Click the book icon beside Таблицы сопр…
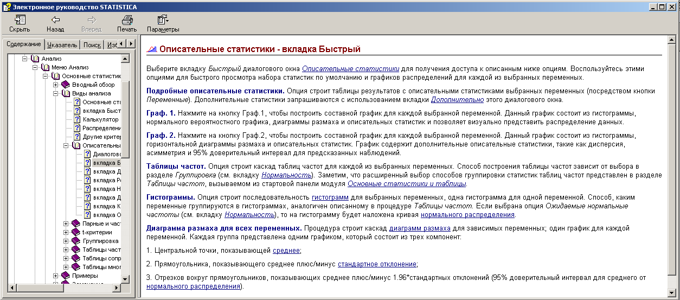 click(76, 258)
